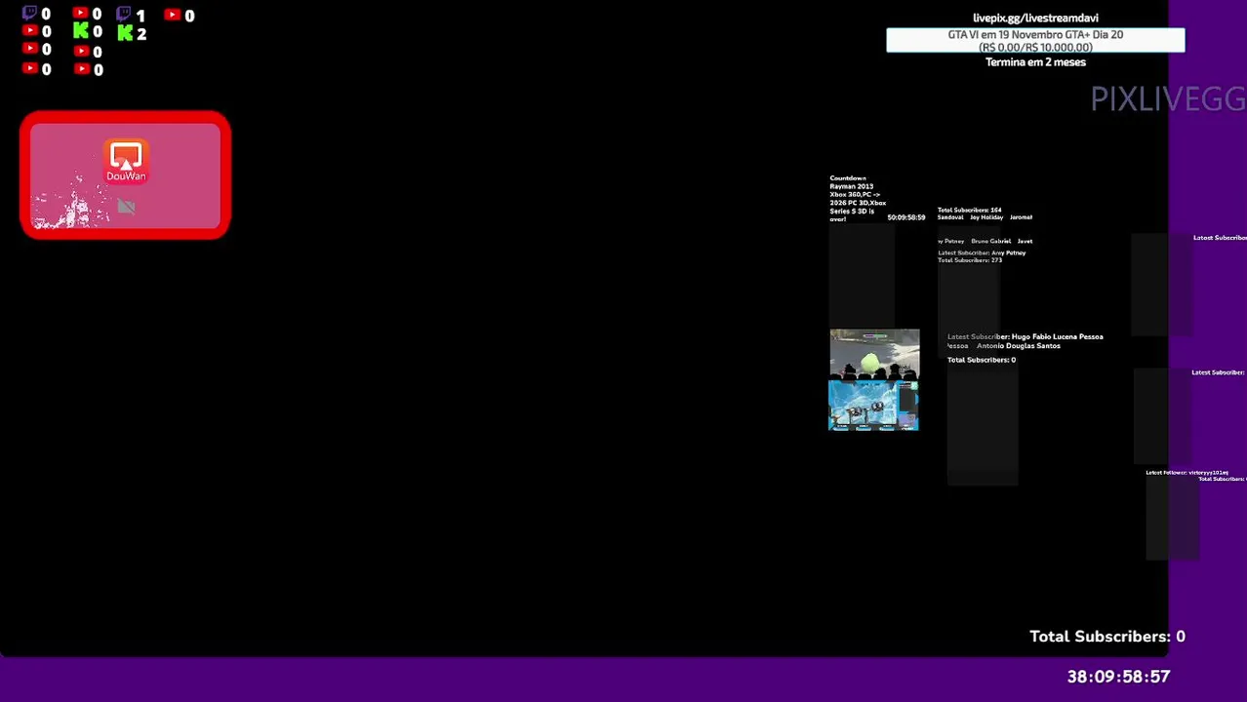Click the crossed-out camera icon under DouWan
This screenshot has height=702, width=1247.
(126, 206)
